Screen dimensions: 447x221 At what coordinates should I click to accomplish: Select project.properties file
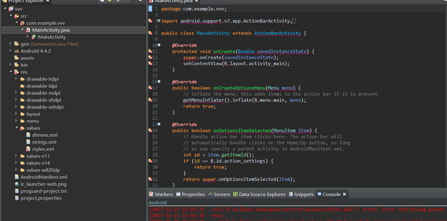pyautogui.click(x=41, y=198)
